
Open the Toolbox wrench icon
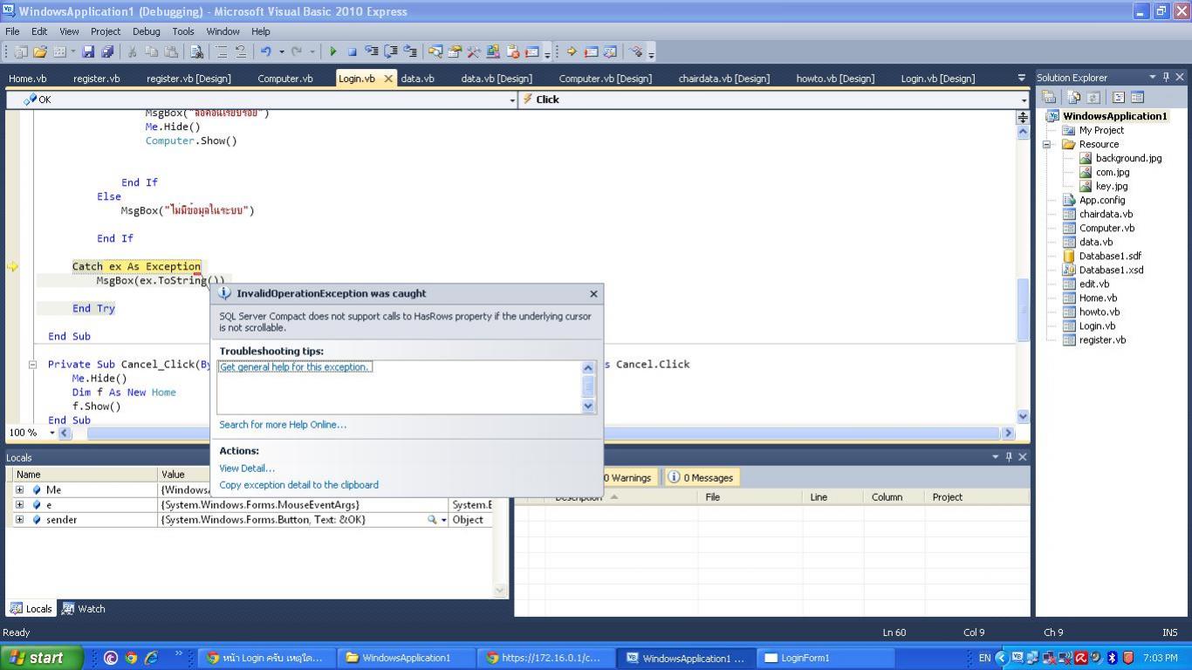474,51
